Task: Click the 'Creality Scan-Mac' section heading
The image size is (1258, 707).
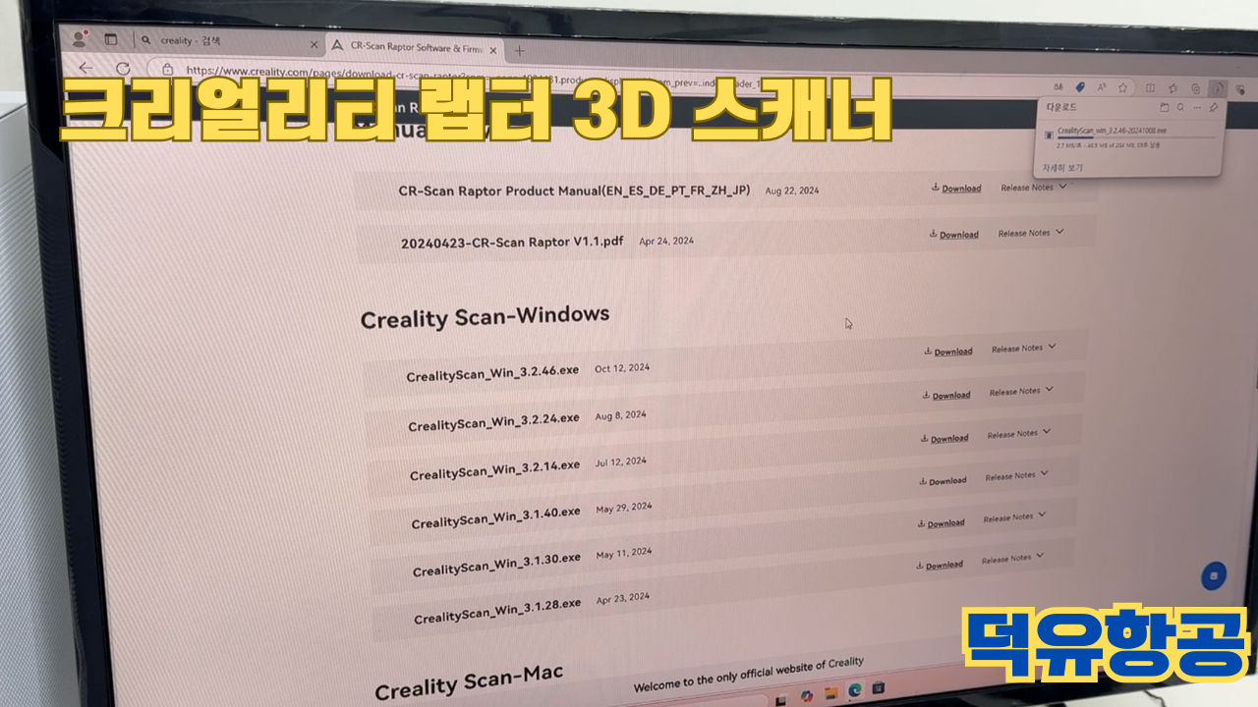Action: pos(469,680)
